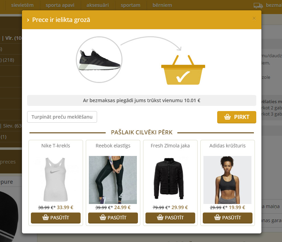Open the Adidas krūšturis product photo

point(227,180)
